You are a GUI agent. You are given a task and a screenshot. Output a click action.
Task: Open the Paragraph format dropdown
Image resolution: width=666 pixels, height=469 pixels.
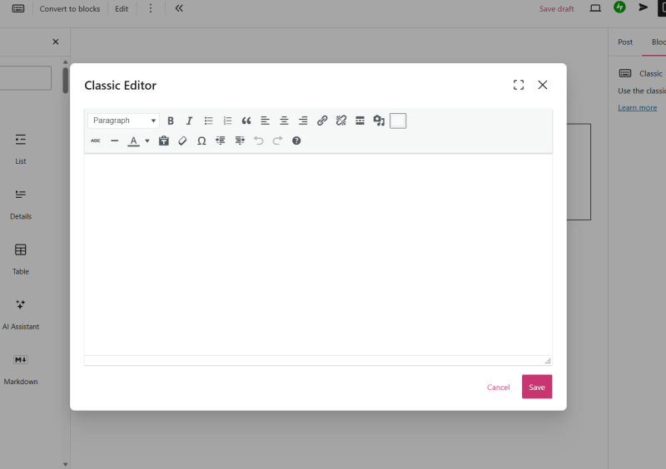click(123, 121)
